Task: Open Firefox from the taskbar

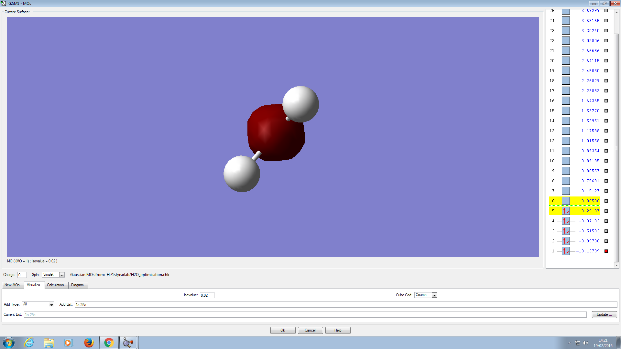Action: click(89, 343)
